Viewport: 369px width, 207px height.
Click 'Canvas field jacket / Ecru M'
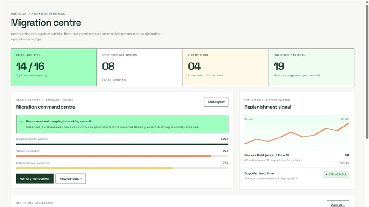267,155
